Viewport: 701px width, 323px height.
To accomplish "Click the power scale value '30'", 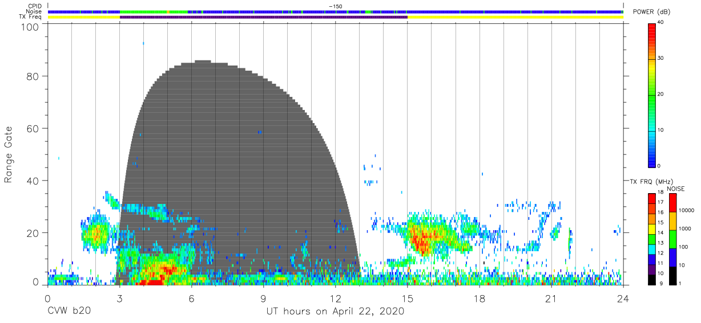I will [x=661, y=58].
